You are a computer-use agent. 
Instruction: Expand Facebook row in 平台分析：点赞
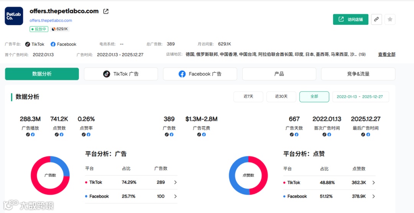(x=374, y=196)
